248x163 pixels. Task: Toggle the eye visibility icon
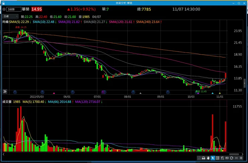[227, 158]
